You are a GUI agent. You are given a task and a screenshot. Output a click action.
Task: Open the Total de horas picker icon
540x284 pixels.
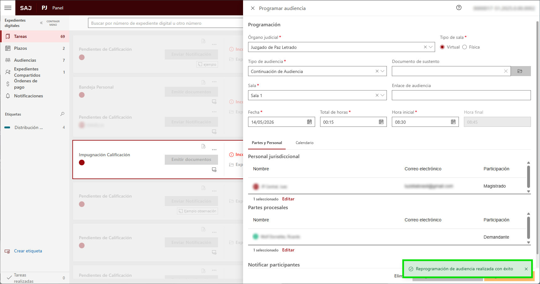(x=381, y=122)
